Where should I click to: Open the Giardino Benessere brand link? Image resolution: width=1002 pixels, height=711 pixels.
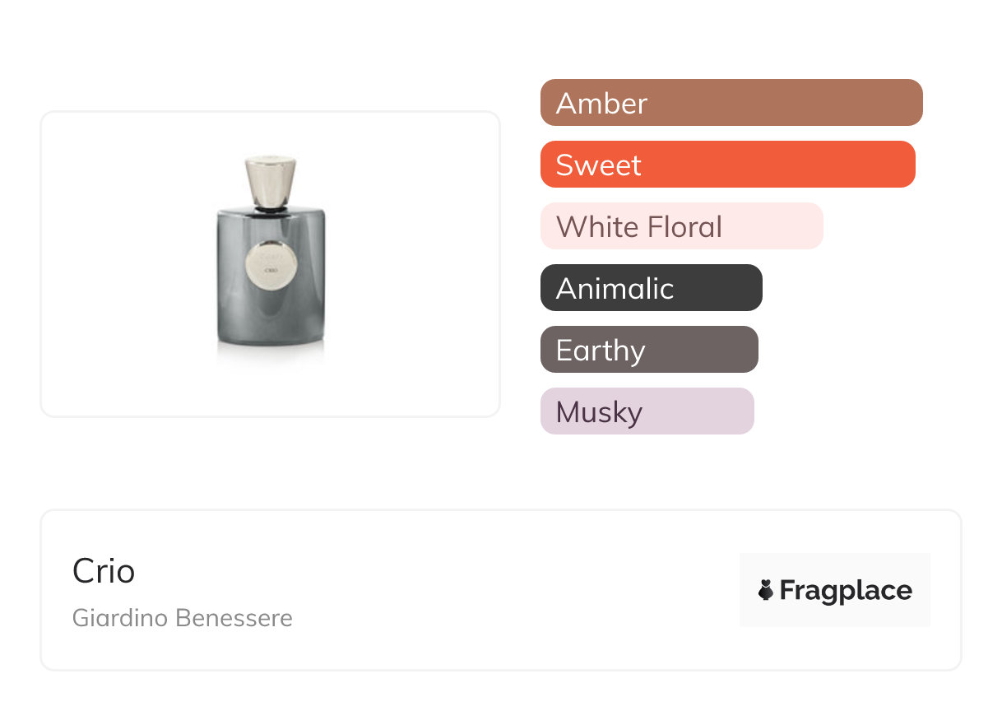click(x=182, y=618)
